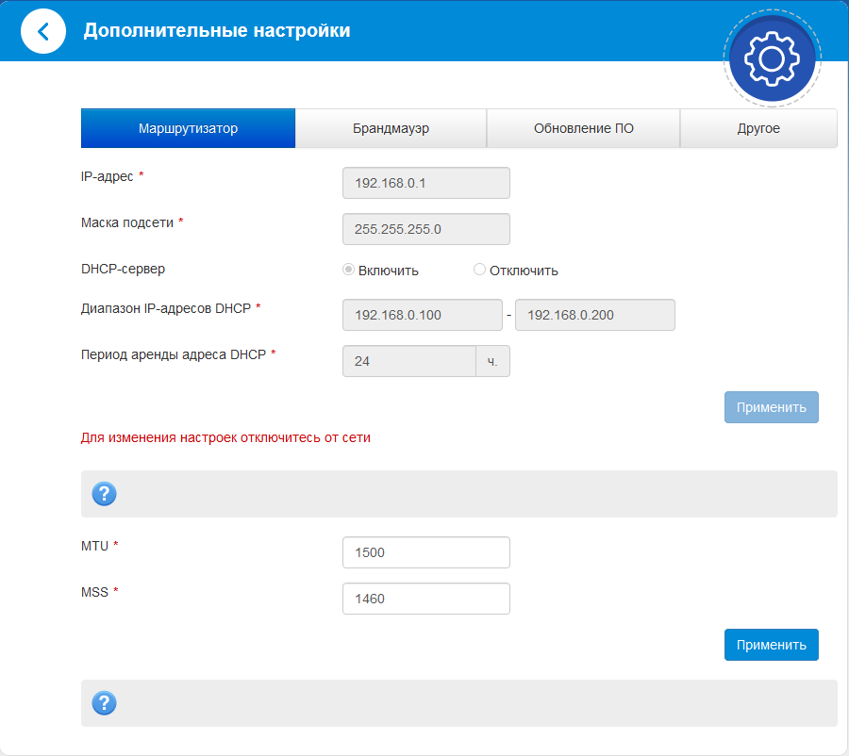Open help icon below MSS section
This screenshot has height=756, width=849.
pos(104,703)
